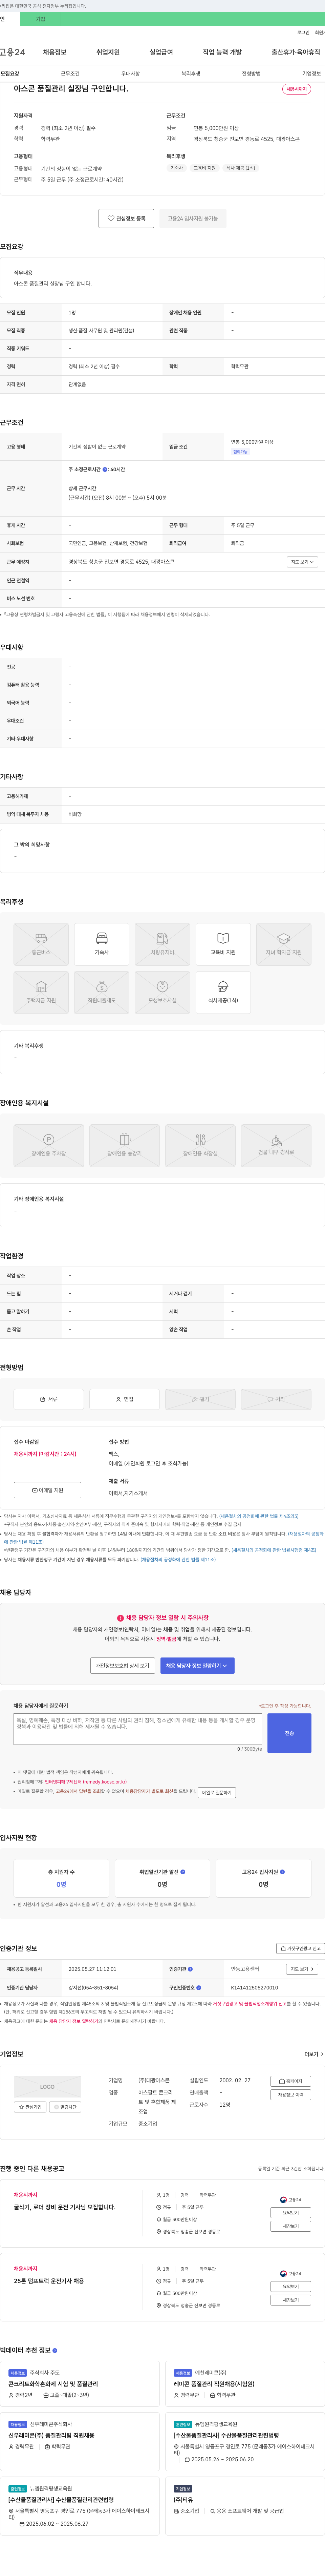Screen dimensions: 325x2566
Task: Click the 건물 내부 경사로 icon
Action: pyautogui.click(x=276, y=1146)
